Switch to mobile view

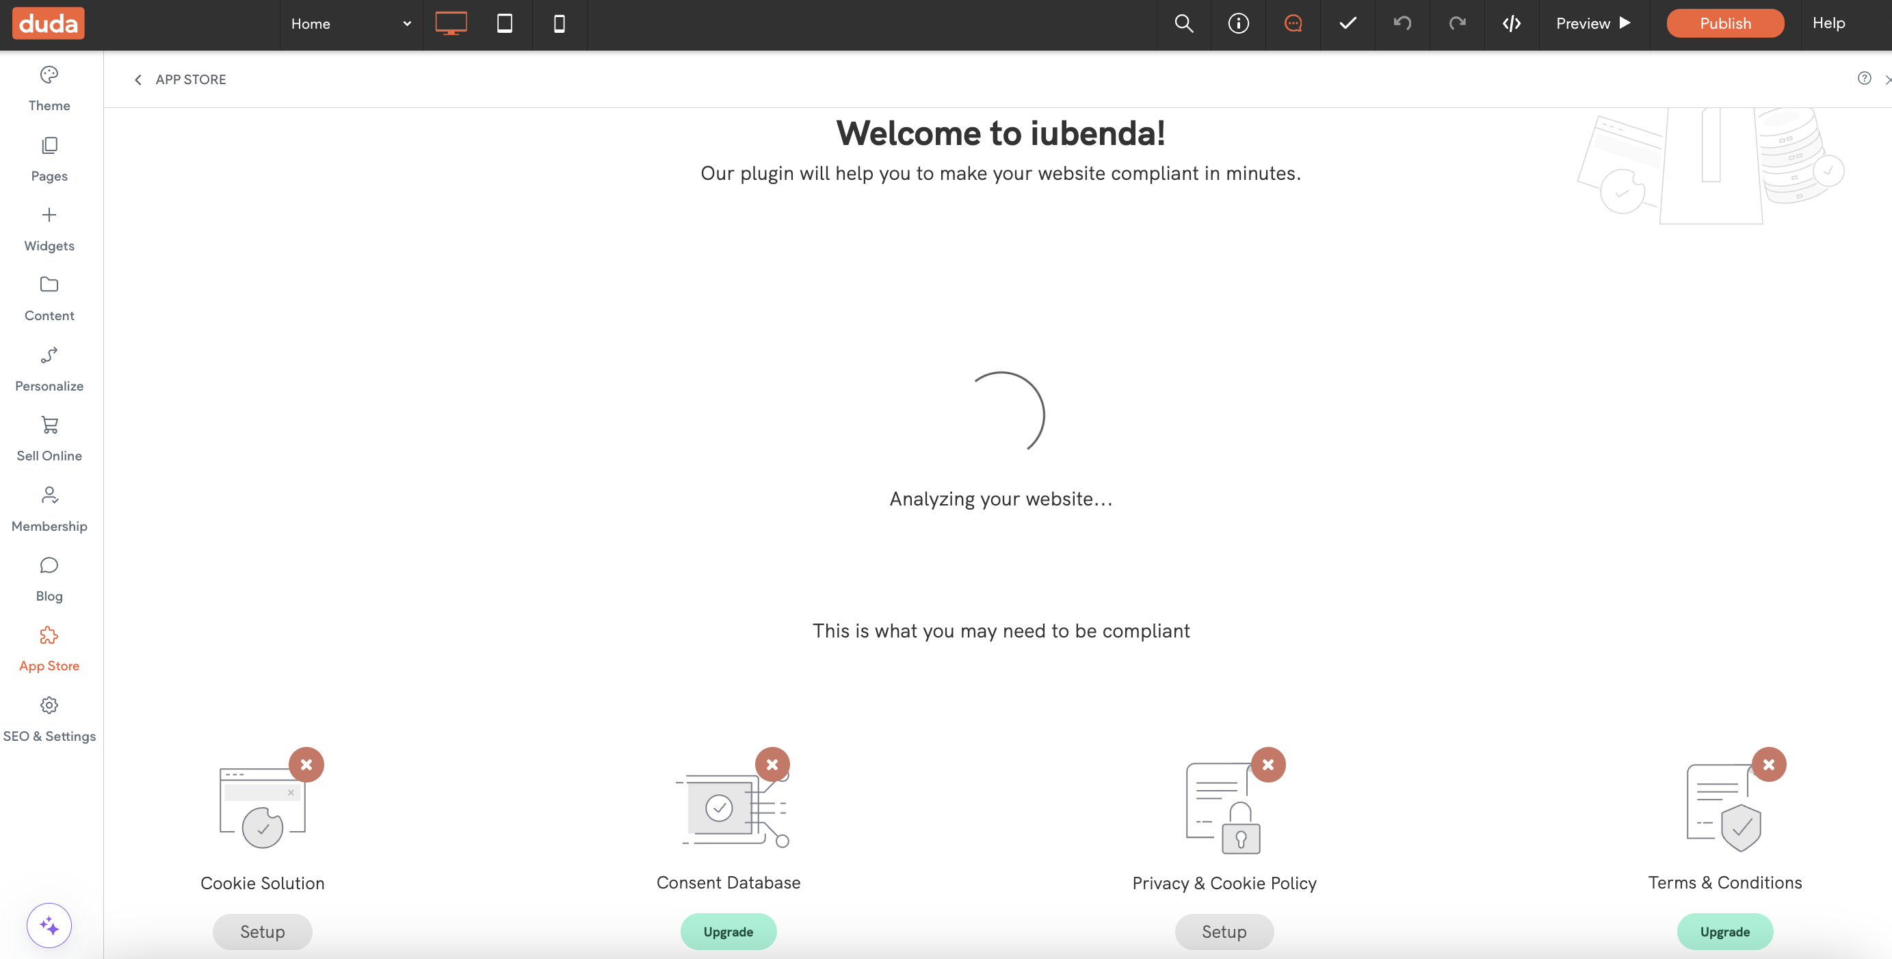(x=559, y=23)
